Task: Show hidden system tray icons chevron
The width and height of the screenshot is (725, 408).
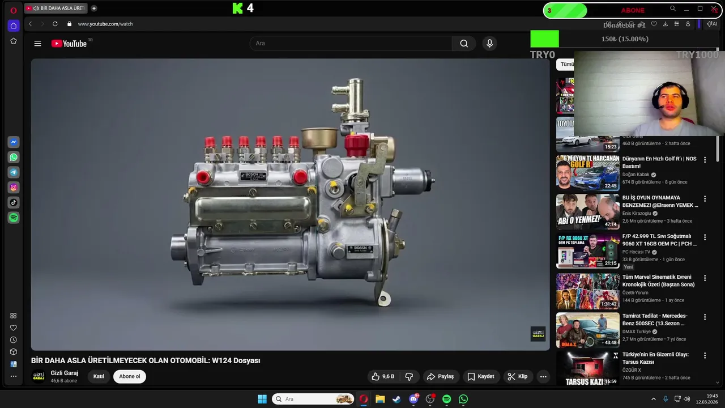Action: 653,399
